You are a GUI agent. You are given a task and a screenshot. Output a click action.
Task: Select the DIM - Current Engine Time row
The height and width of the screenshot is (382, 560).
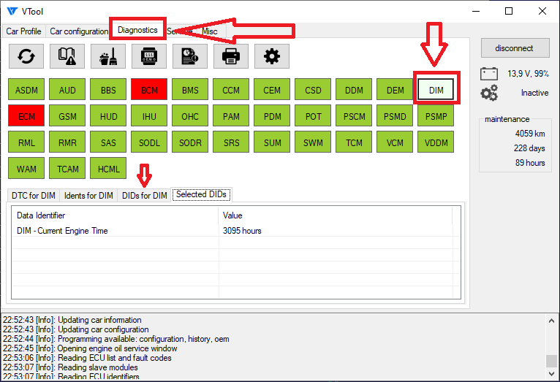pos(117,231)
